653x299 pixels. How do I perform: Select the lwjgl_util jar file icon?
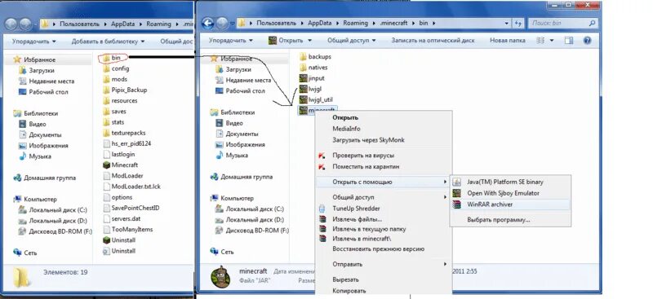303,100
